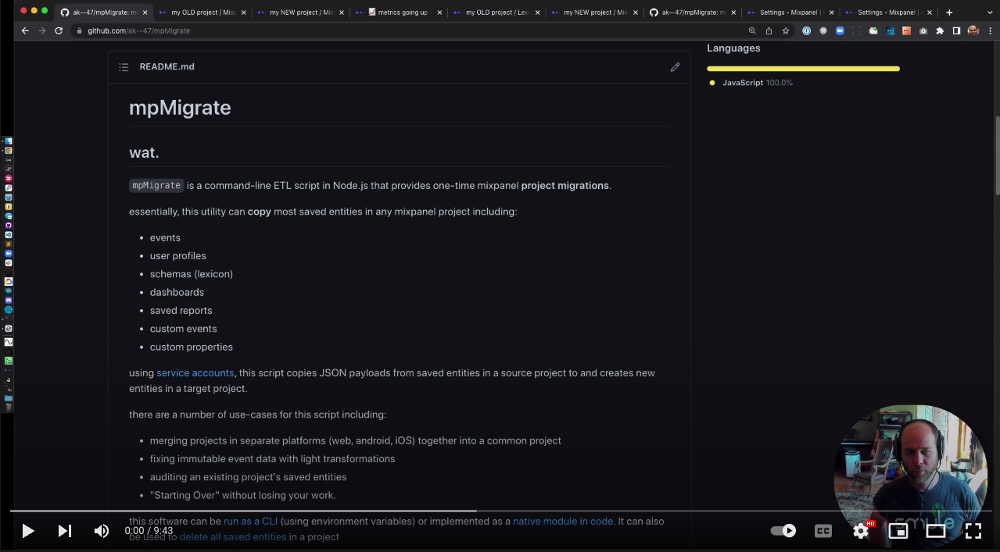Click the page vertical scrollbar
The image size is (1000, 552).
[996, 156]
